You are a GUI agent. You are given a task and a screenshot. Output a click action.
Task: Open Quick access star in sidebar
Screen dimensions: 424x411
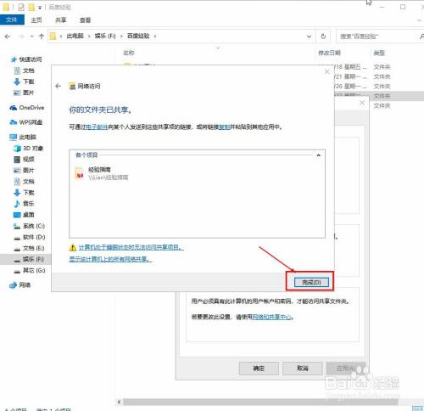26,59
